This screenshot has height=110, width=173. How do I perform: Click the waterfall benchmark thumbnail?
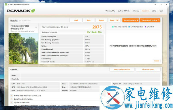(23, 49)
